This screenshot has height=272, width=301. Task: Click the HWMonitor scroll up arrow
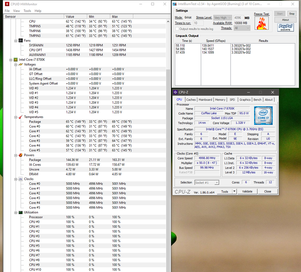[x=168, y=22]
